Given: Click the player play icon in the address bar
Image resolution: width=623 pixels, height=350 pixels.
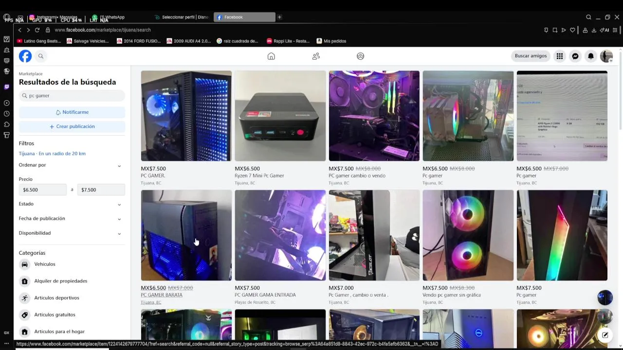Looking at the screenshot, I should tap(564, 30).
